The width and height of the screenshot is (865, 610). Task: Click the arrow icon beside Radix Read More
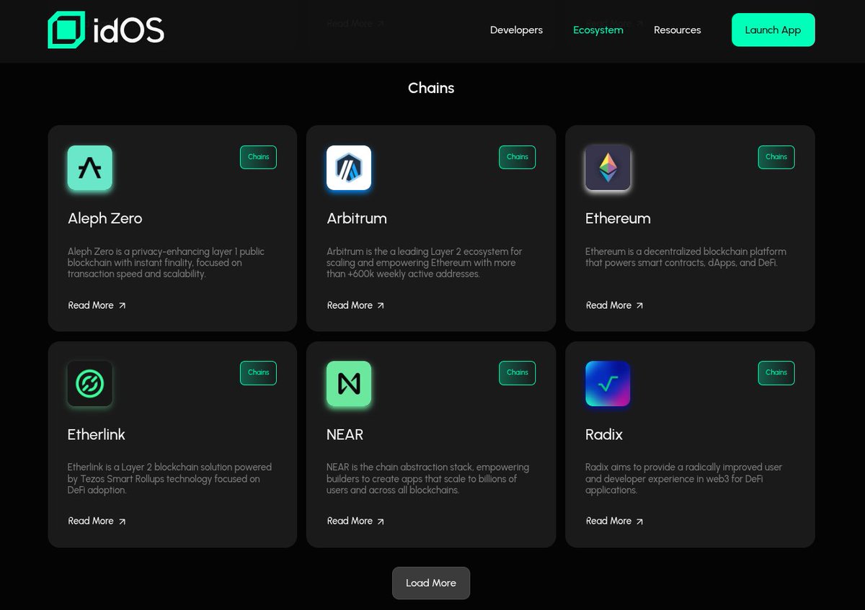tap(639, 521)
